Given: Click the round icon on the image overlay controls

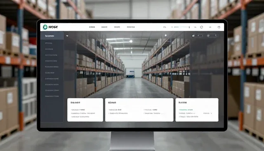Looking at the screenshot, I should (193, 35).
